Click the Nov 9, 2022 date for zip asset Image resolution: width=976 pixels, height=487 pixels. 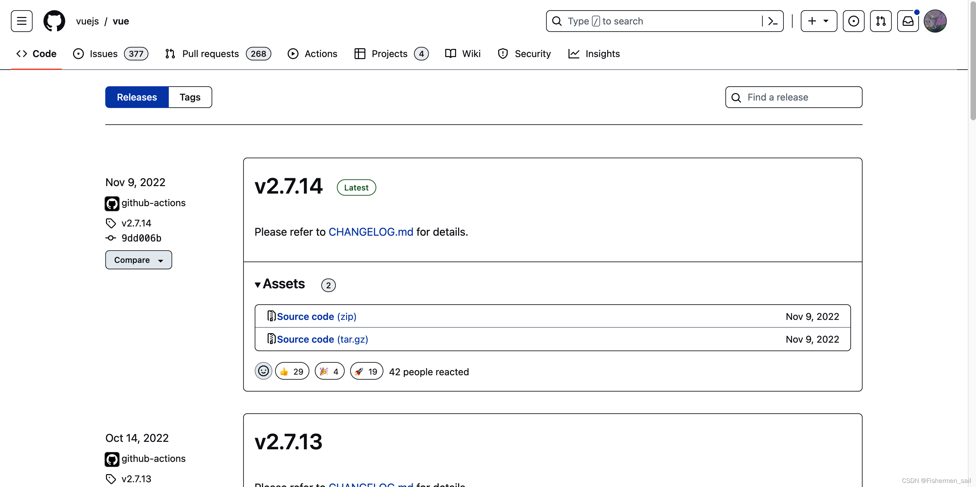(812, 317)
